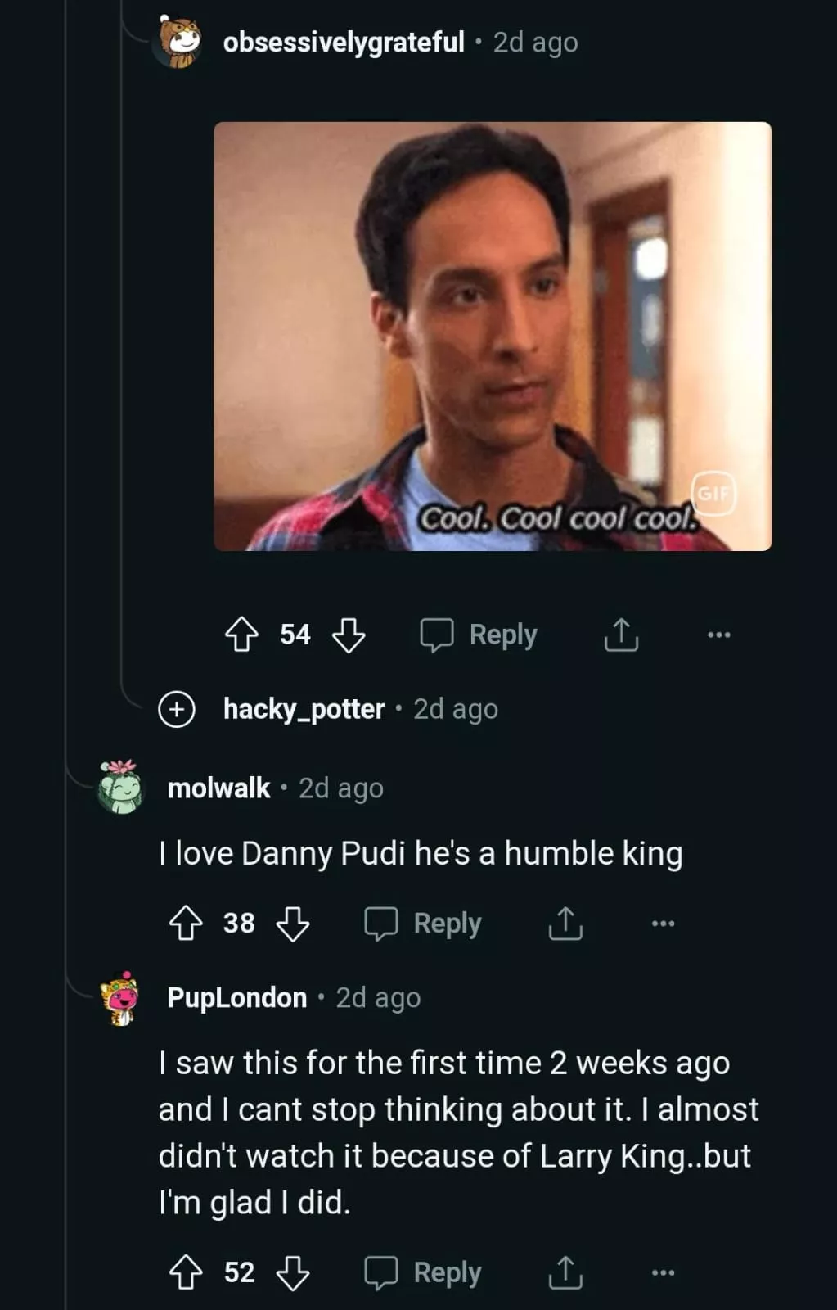This screenshot has height=1310, width=837.
Task: Upvote PupLondon's comment
Action: [186, 1272]
